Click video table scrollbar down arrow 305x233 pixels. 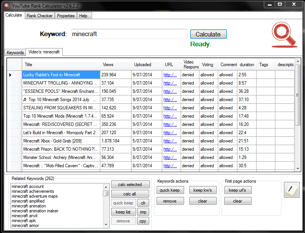click(x=298, y=169)
